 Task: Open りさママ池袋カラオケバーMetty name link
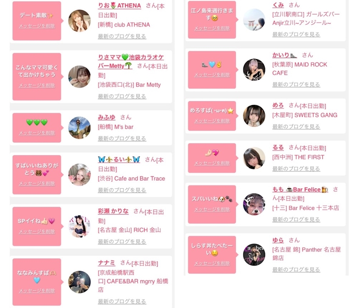click(131, 62)
